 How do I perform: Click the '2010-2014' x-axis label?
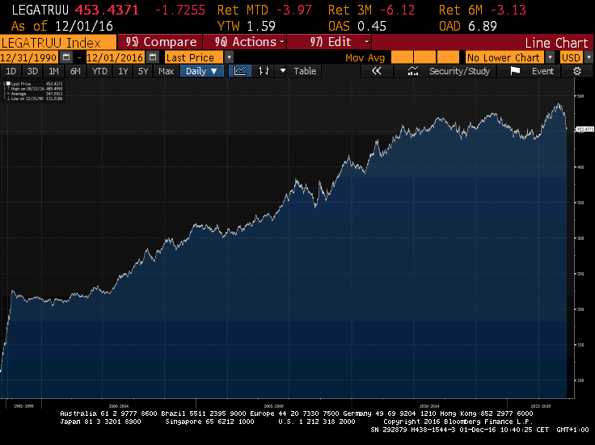[x=429, y=406]
